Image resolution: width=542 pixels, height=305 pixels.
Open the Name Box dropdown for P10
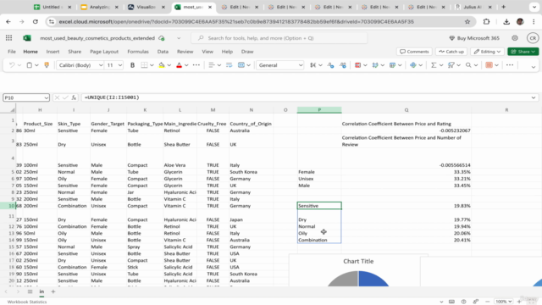tap(46, 98)
